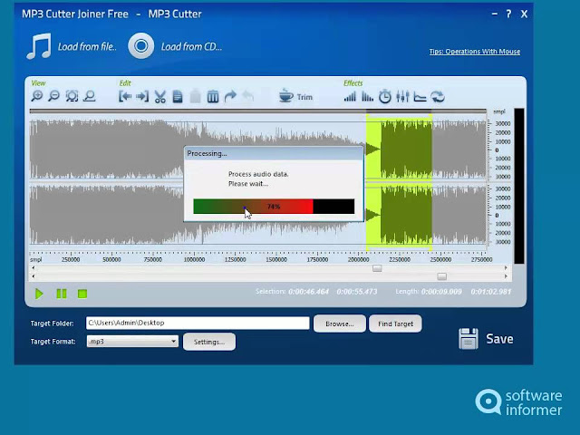Click the upper horizontal scrollbar thumb

[x=377, y=268]
